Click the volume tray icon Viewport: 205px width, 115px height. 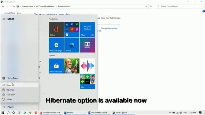[x=181, y=112]
